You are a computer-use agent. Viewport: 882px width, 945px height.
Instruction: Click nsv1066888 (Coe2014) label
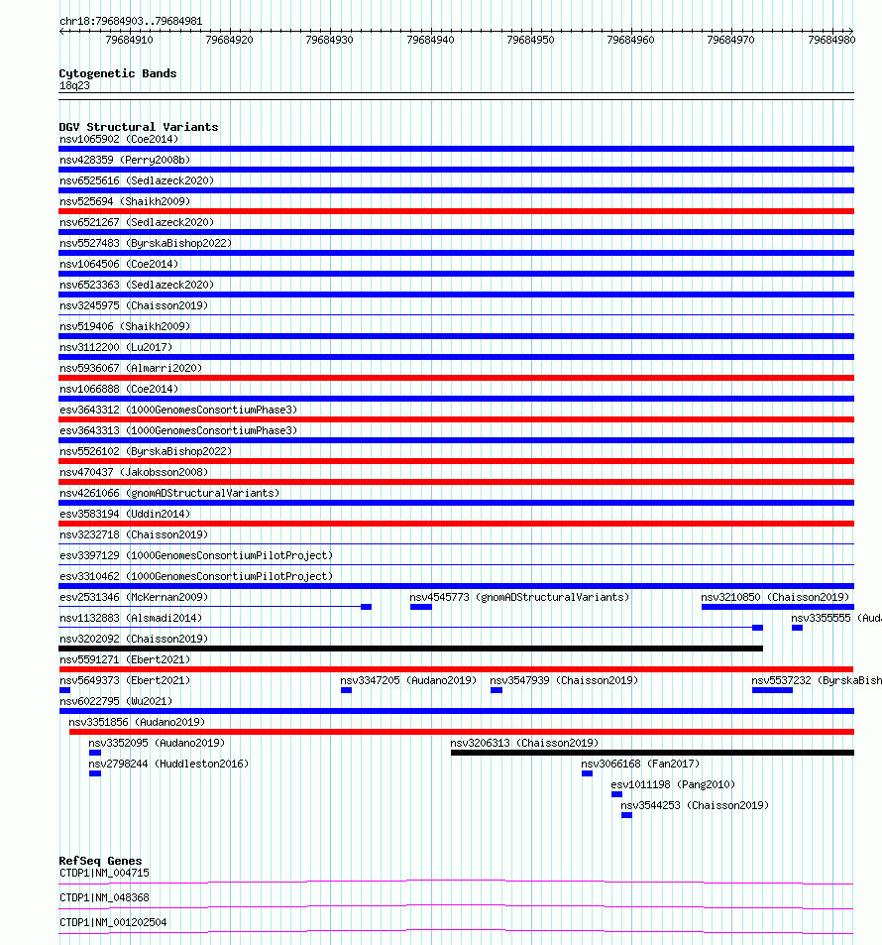tap(119, 389)
